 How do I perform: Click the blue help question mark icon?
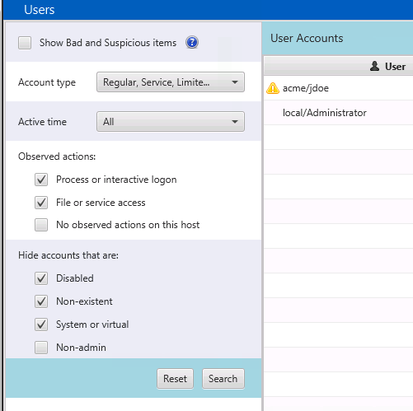pos(192,43)
